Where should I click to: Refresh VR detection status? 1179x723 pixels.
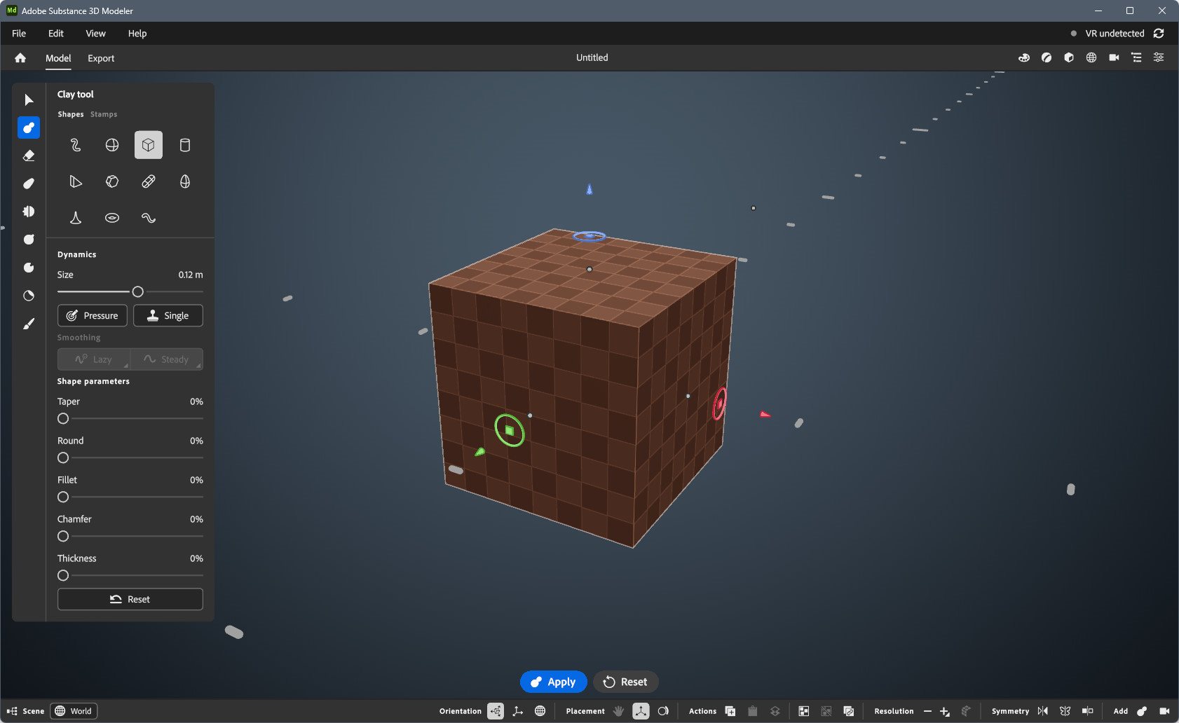point(1159,33)
